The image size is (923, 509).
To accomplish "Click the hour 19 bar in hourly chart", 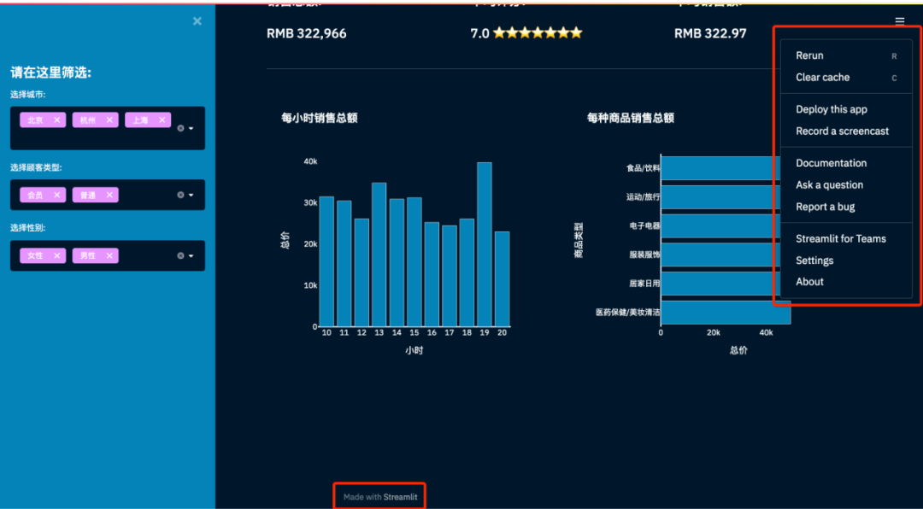I will click(485, 244).
